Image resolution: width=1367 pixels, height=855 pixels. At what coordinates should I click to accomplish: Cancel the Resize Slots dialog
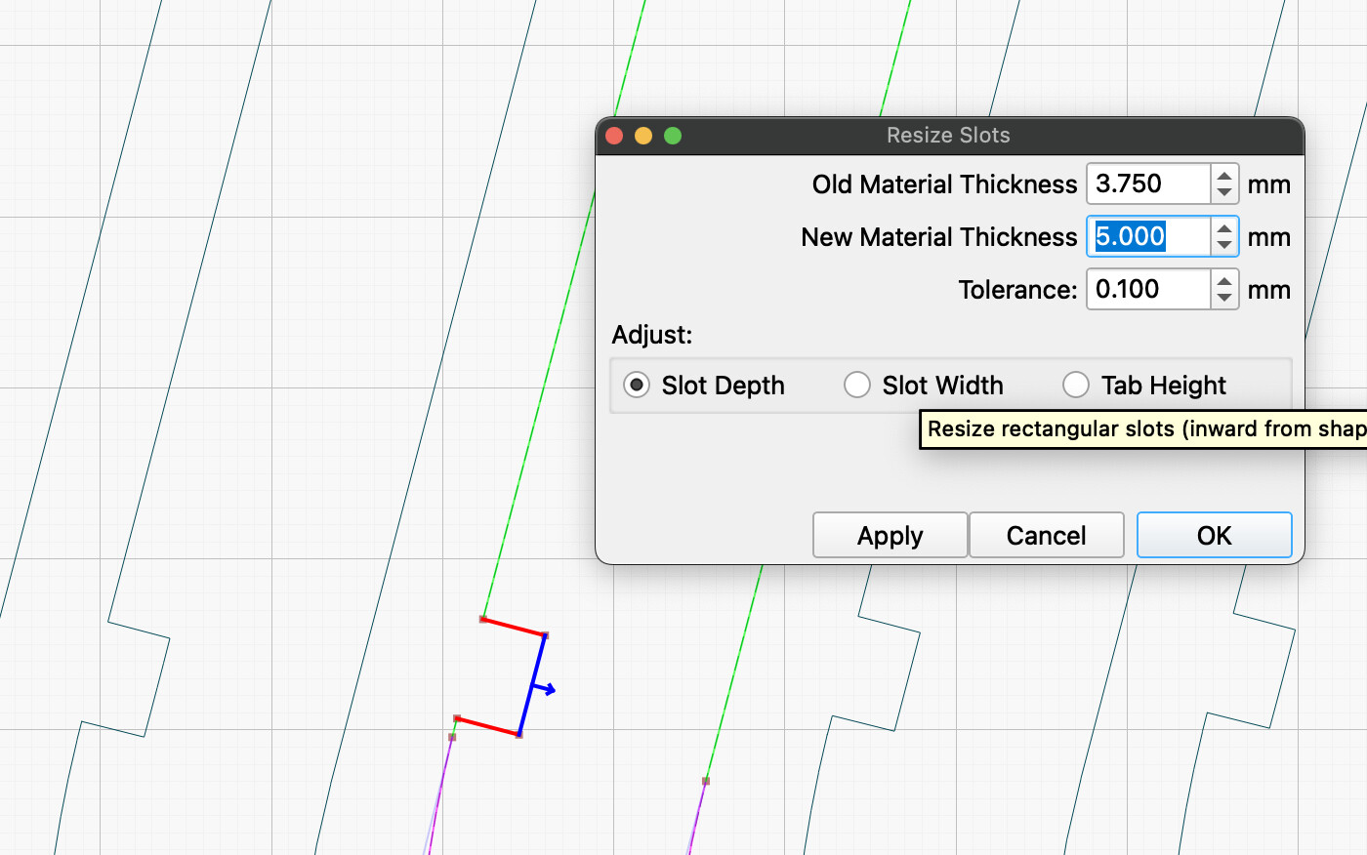(1046, 536)
